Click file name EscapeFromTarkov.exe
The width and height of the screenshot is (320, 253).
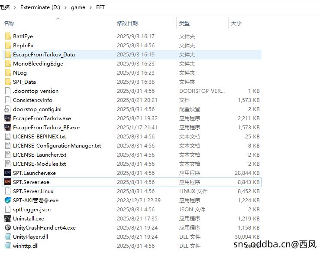(x=42, y=118)
